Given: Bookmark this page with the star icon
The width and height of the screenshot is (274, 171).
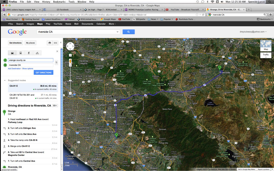Looking at the screenshot, I should (x=197, y=15).
